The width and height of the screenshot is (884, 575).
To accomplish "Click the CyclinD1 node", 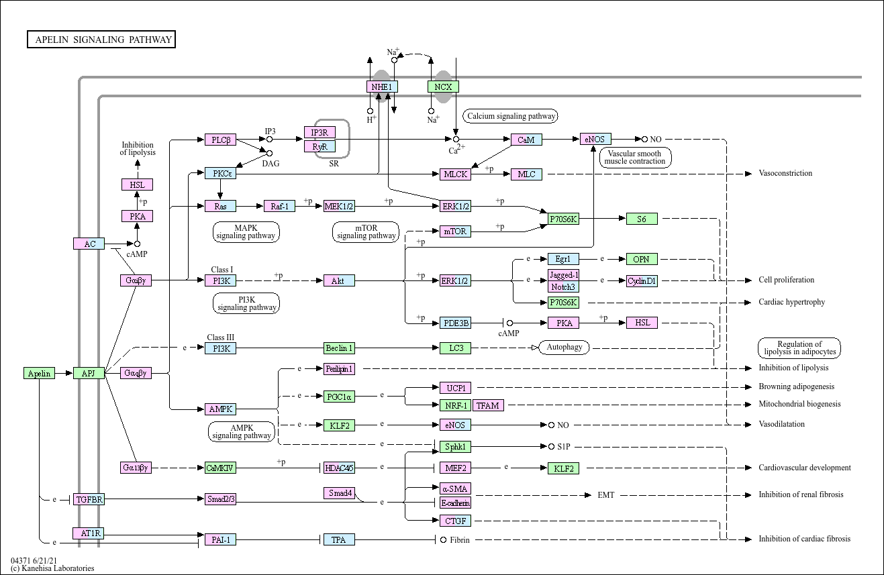I will click(x=642, y=281).
